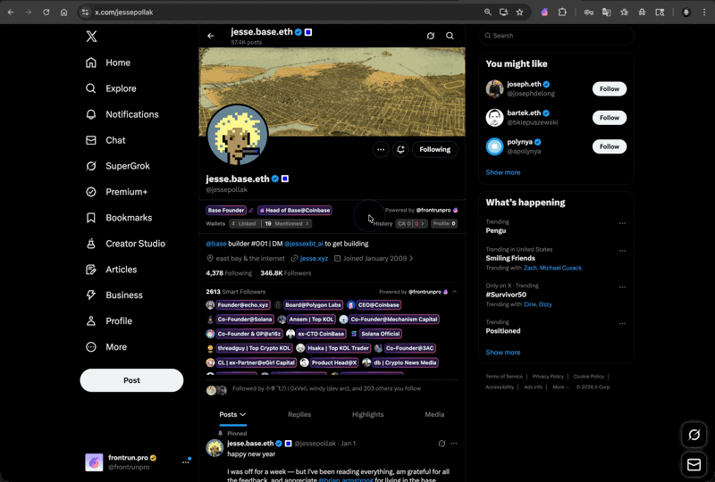Open the Posts tab dropdown
Image resolution: width=715 pixels, height=482 pixels.
point(232,414)
